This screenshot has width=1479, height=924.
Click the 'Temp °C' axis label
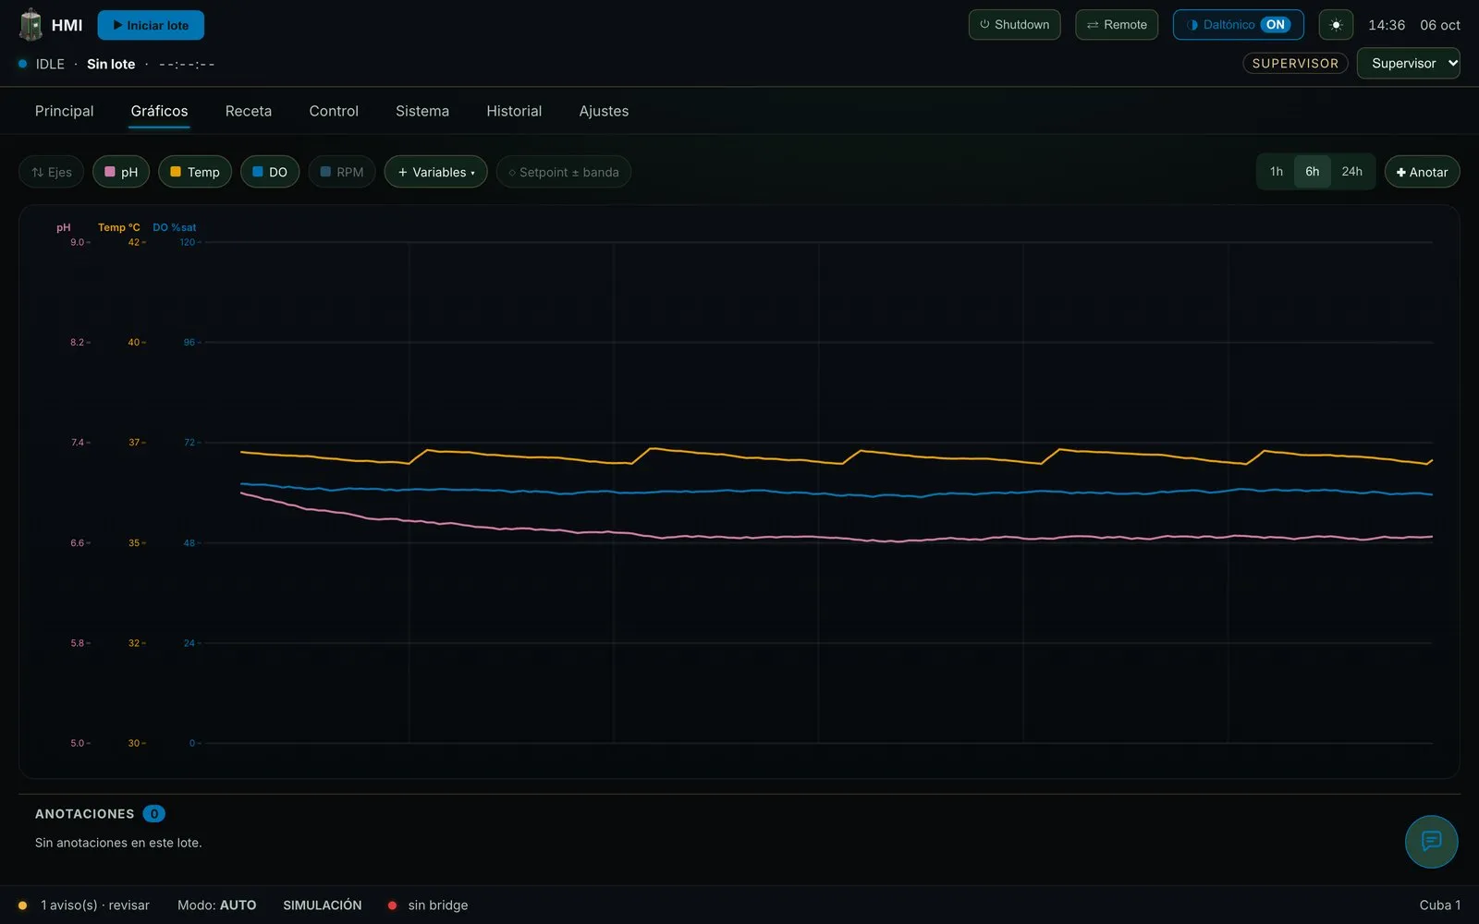pyautogui.click(x=119, y=227)
